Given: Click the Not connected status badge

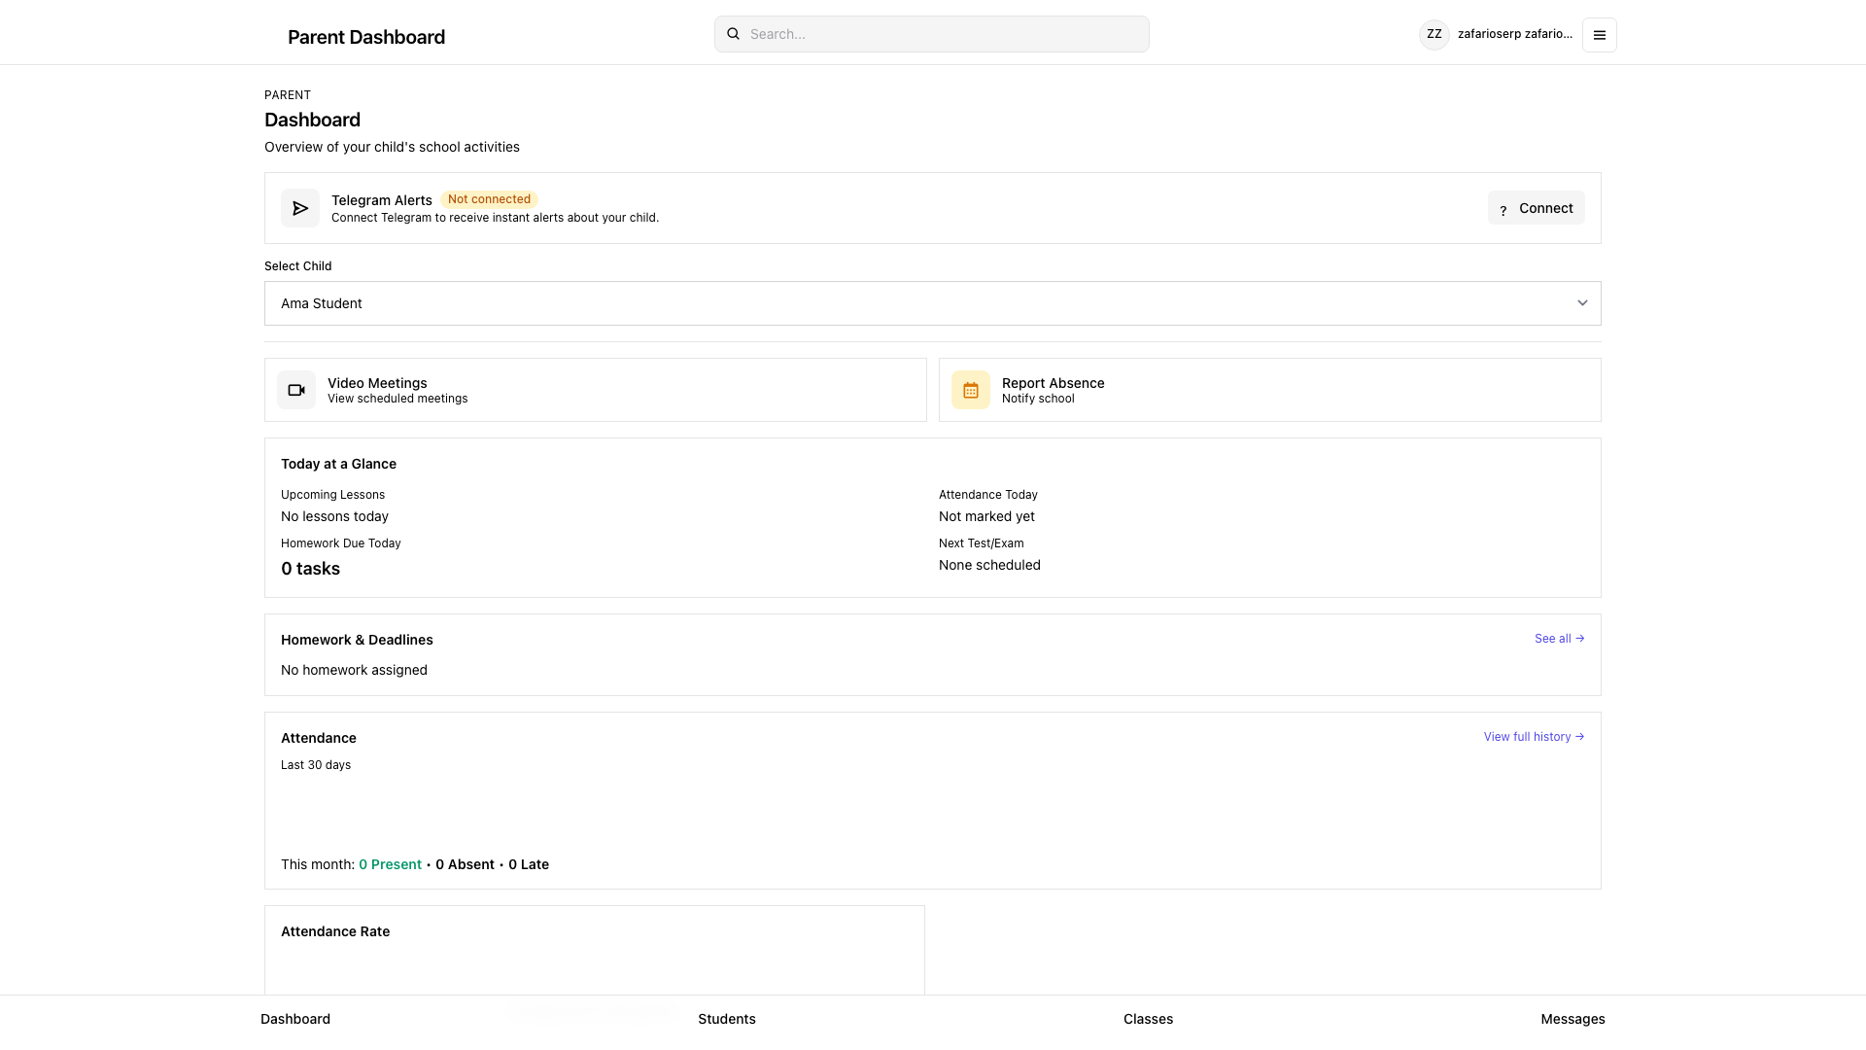Looking at the screenshot, I should coord(489,199).
